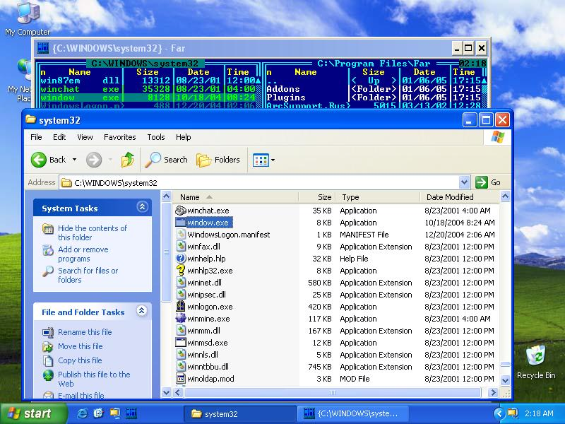
Task: Launch Far Manager from Quick Launch
Action: click(x=131, y=413)
